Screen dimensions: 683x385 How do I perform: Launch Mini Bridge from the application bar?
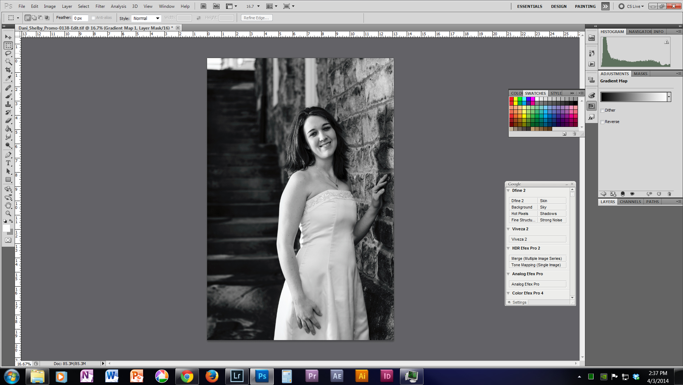click(x=216, y=6)
